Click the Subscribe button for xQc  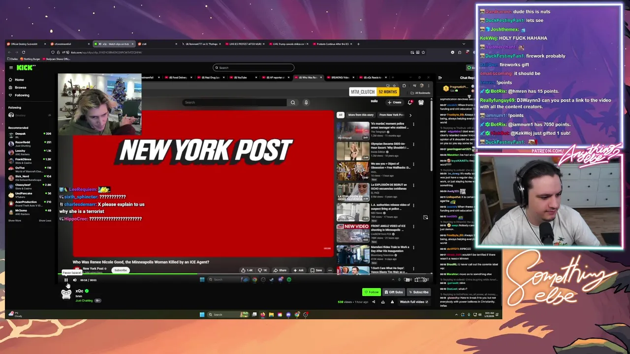click(x=418, y=292)
